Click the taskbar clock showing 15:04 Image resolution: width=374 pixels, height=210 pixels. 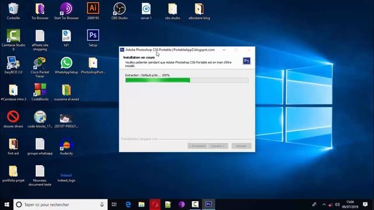350,205
